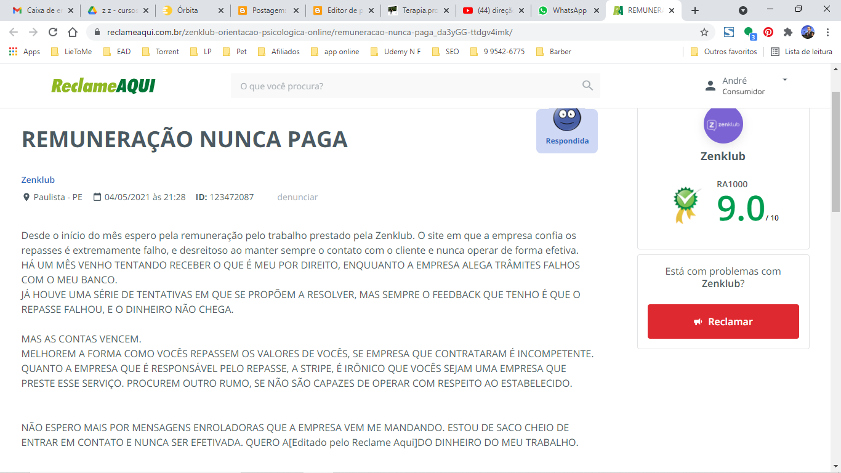Click the search magnifier icon
The width and height of the screenshot is (841, 473).
(587, 86)
